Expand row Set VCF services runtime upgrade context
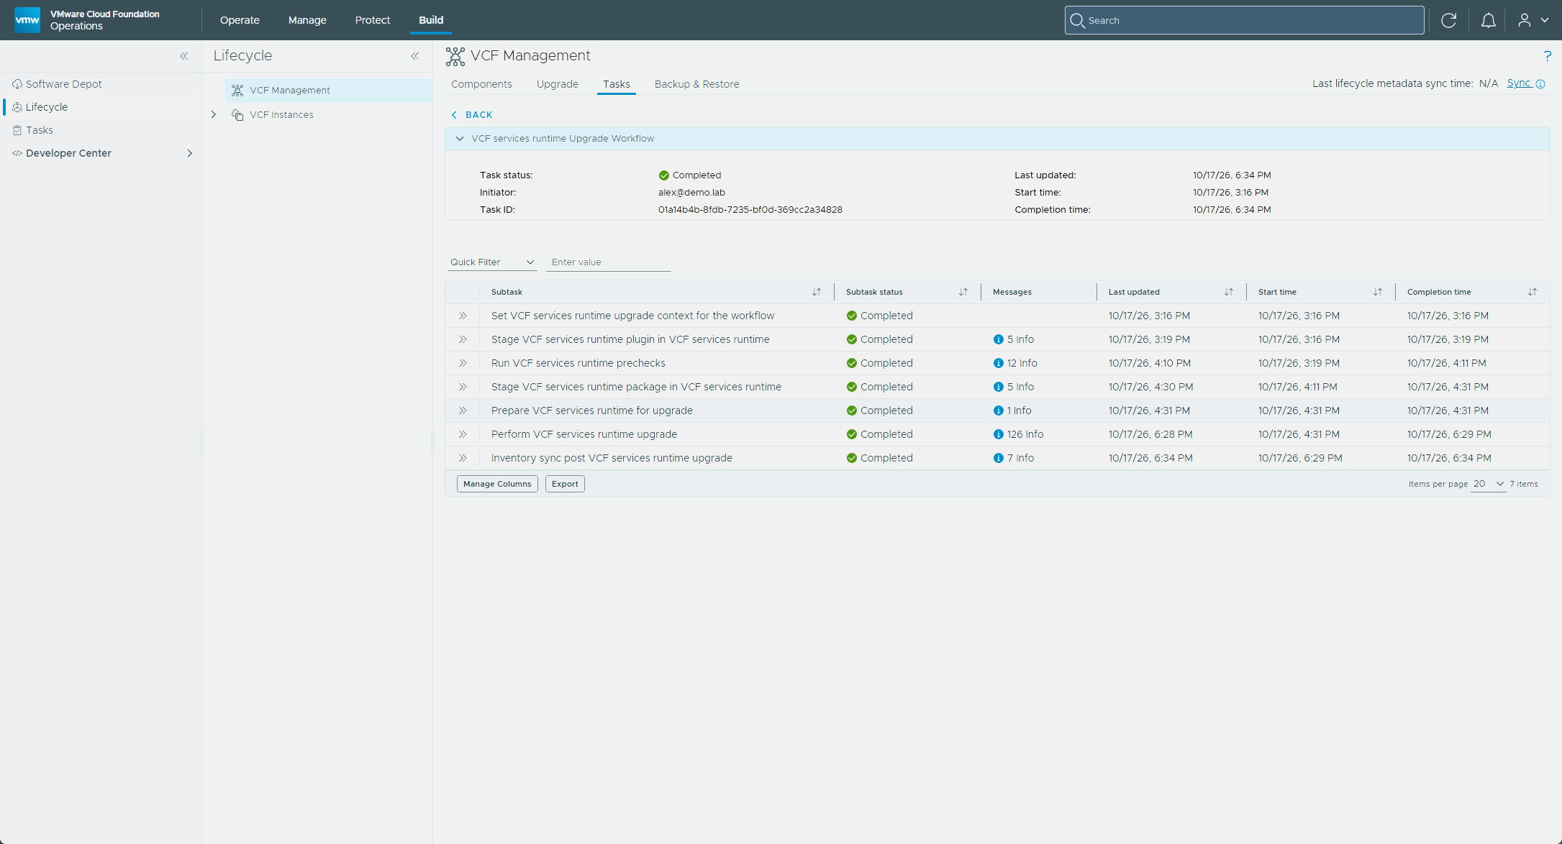Viewport: 1562px width, 844px height. pyautogui.click(x=463, y=316)
